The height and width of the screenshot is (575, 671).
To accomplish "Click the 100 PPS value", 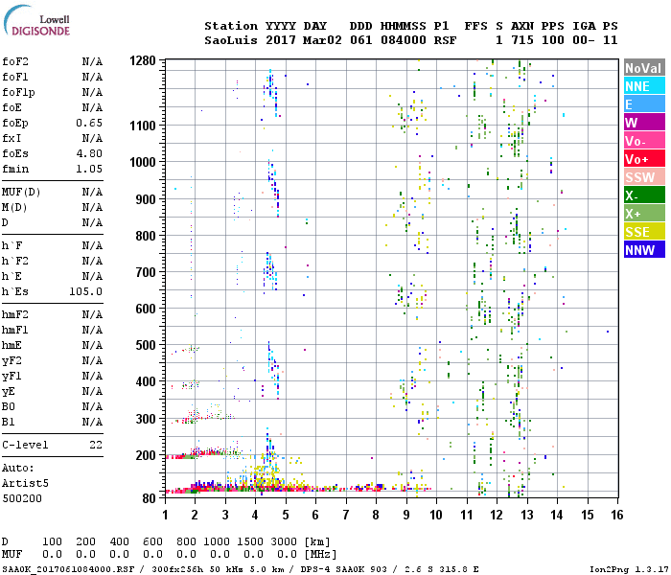I will pos(553,40).
